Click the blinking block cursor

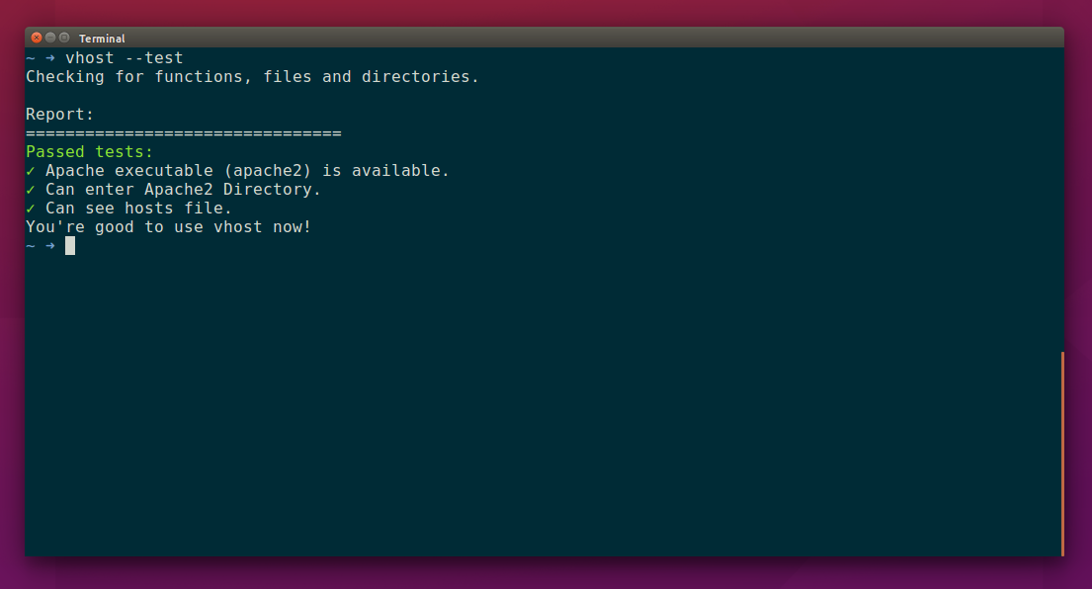68,245
